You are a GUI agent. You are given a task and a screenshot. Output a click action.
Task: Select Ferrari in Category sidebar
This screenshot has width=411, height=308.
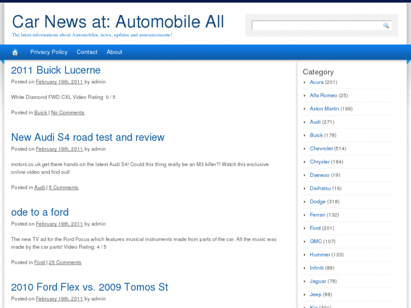tap(317, 215)
